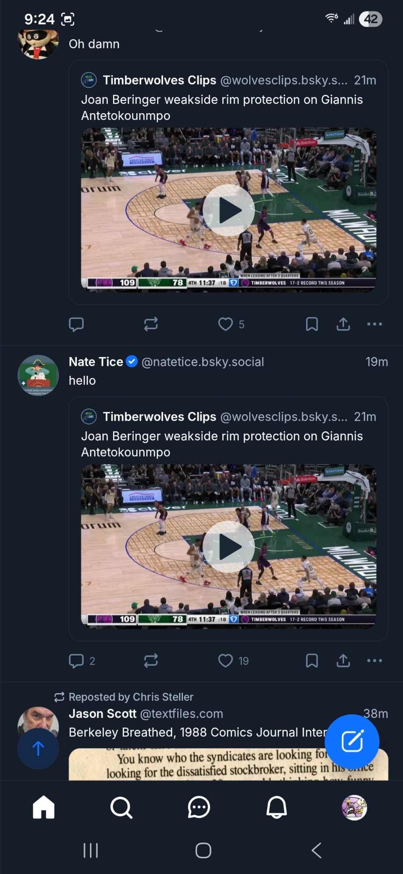Open Nate Tice's profile handle link
Image resolution: width=403 pixels, height=874 pixels.
point(203,362)
